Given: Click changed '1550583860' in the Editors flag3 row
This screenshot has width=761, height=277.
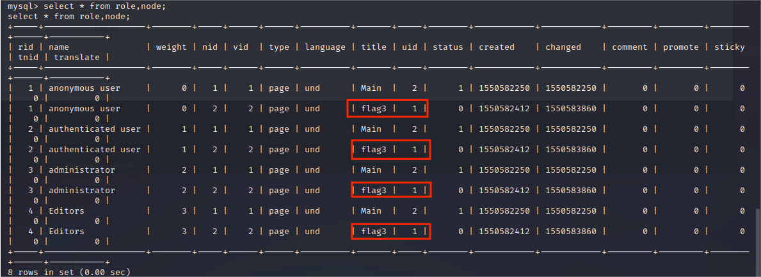Looking at the screenshot, I should coord(571,232).
